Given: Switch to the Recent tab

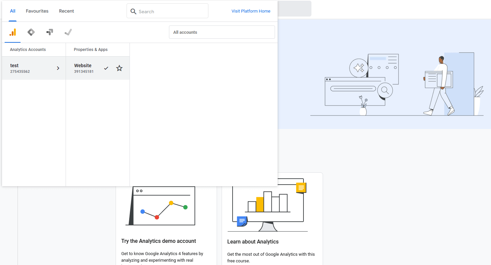Looking at the screenshot, I should [x=67, y=11].
